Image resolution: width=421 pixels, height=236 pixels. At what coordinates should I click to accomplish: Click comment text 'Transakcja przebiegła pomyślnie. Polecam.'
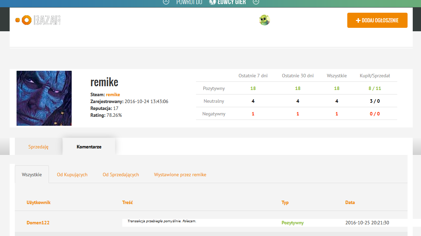162,221
